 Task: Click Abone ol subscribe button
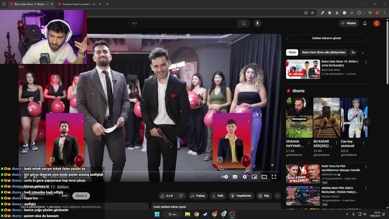click(x=81, y=196)
